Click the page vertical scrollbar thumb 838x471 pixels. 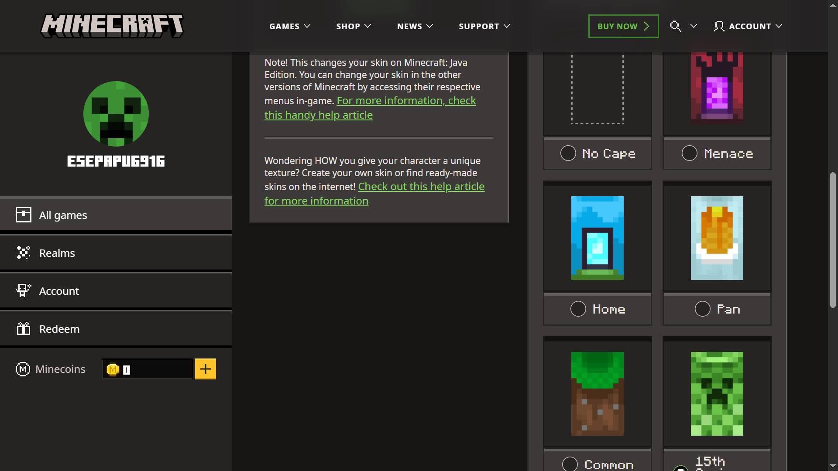(x=833, y=240)
